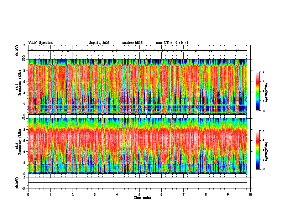
Task: Click inside the ch.2 spectrogram panel
Action: tap(137, 146)
